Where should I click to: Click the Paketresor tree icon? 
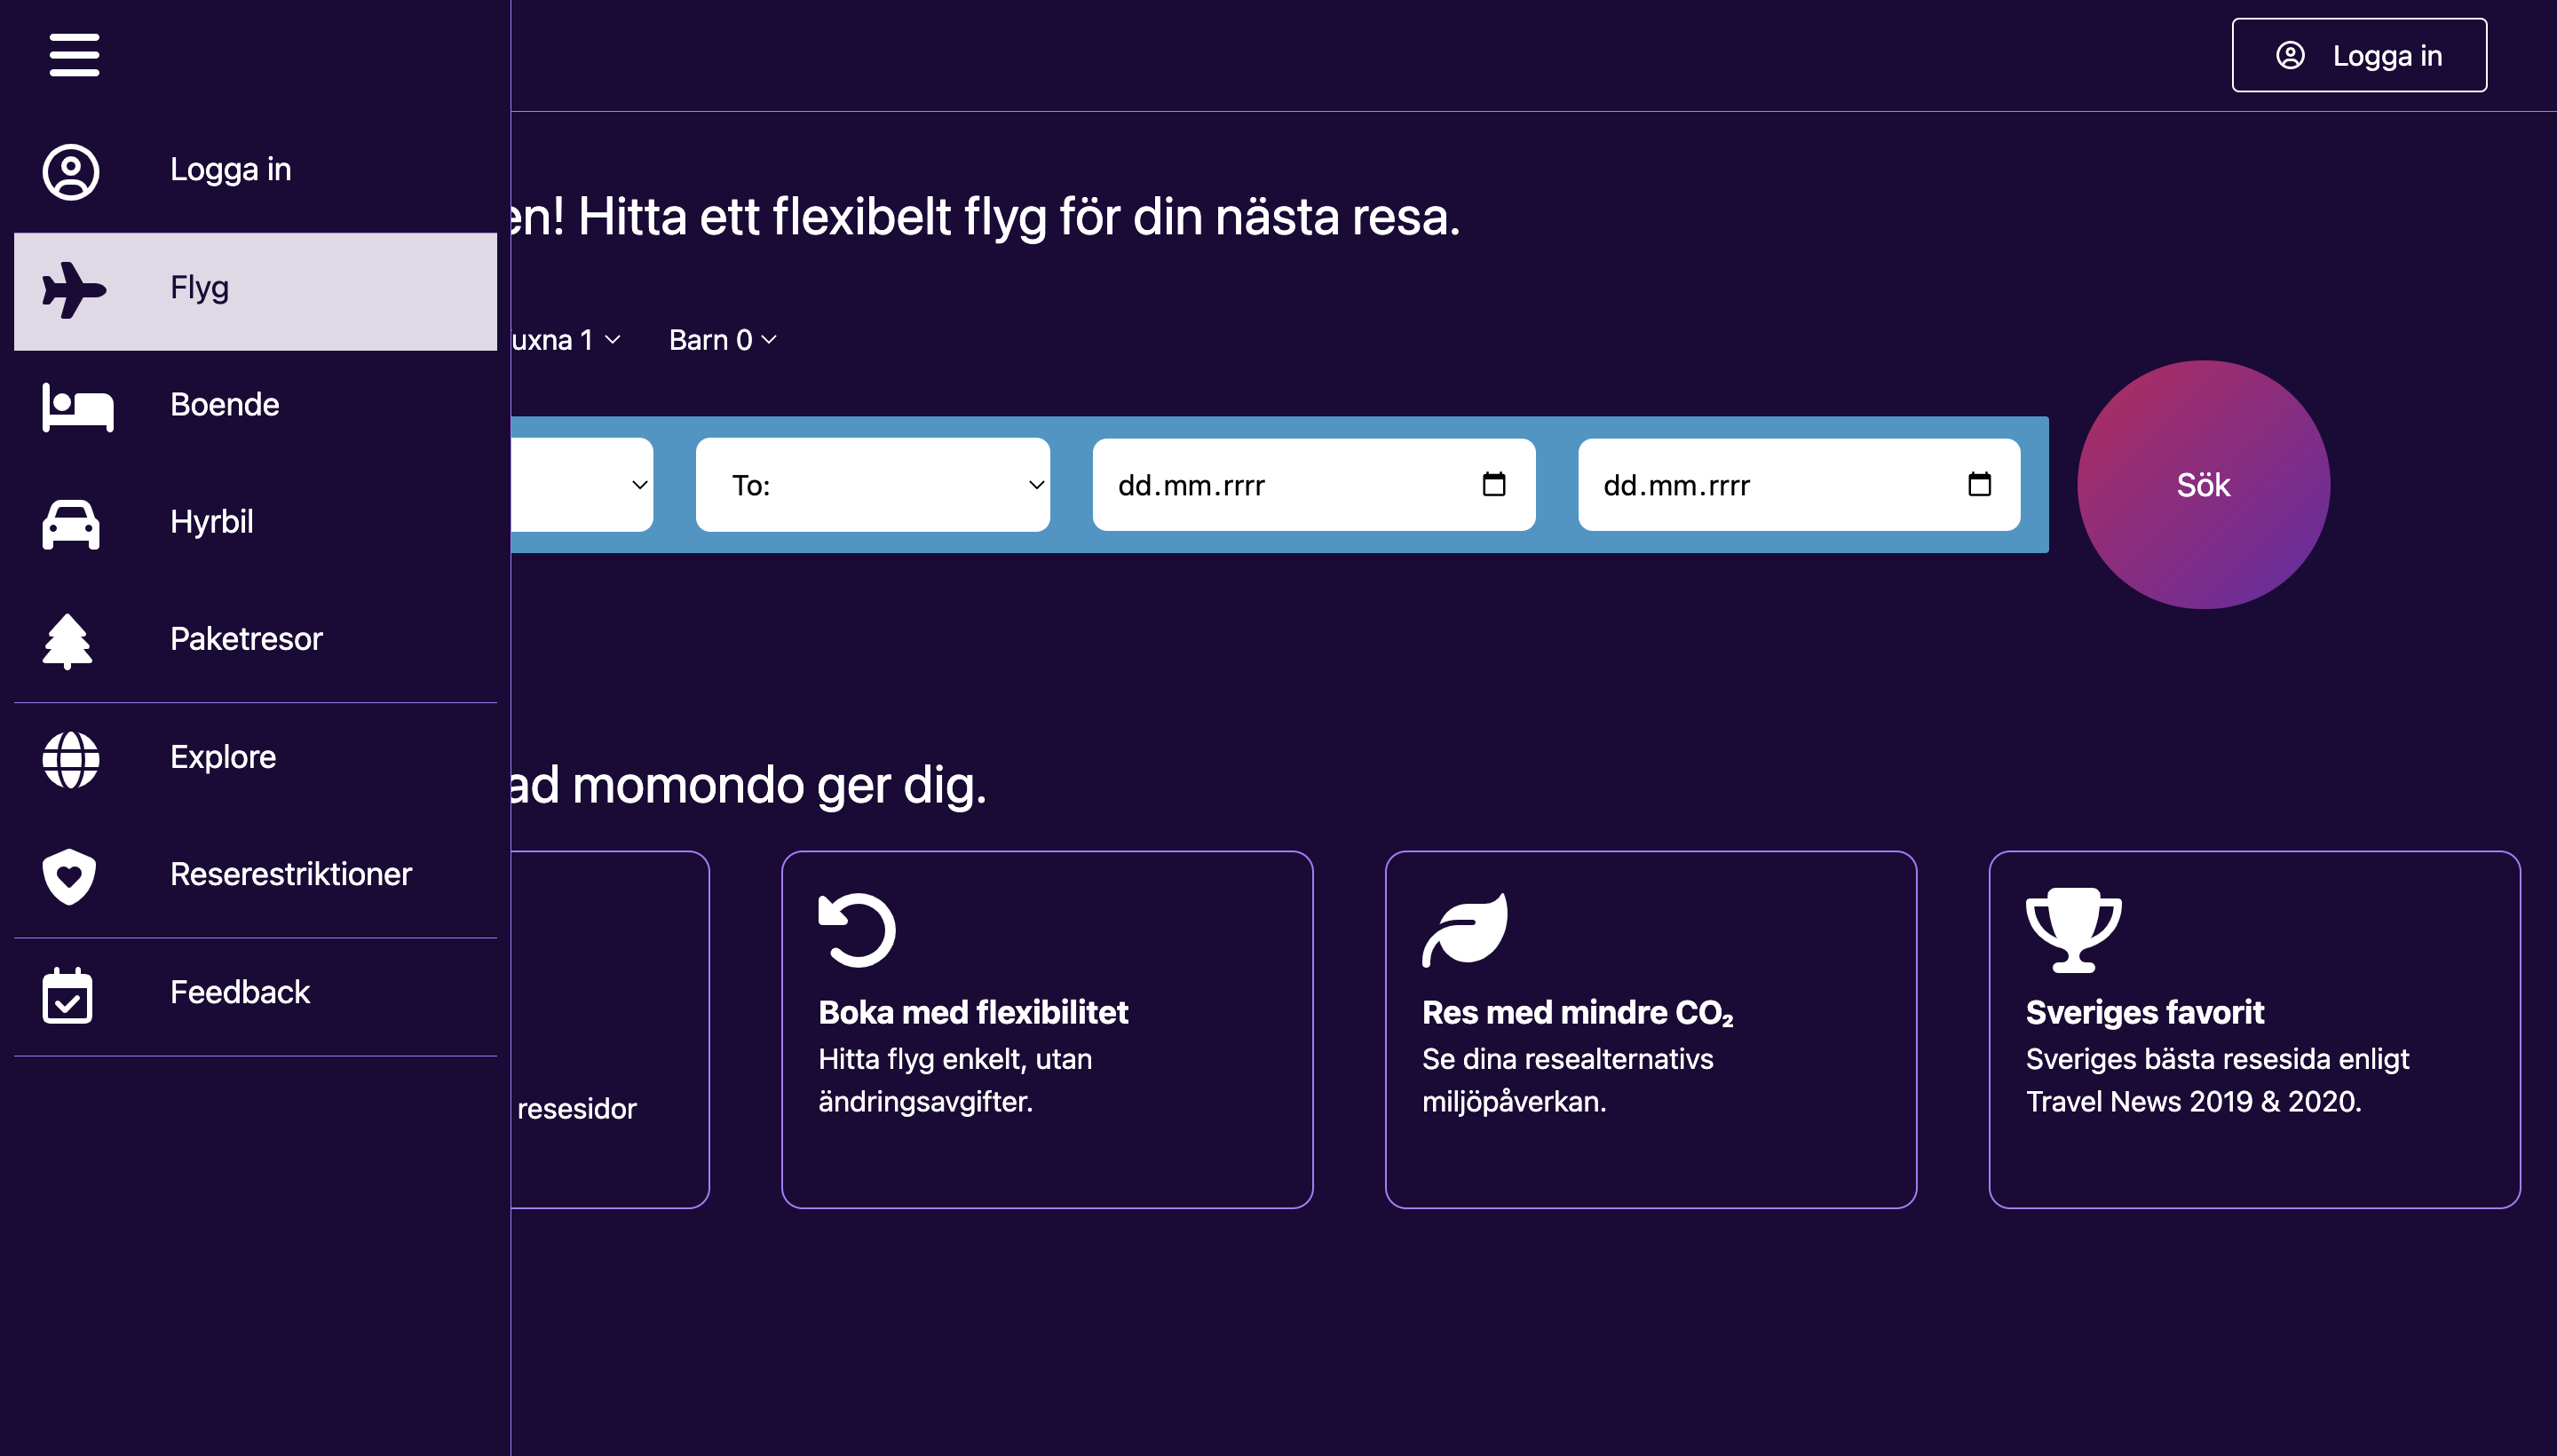click(67, 641)
